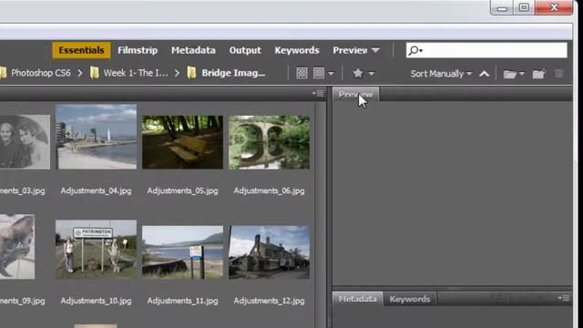This screenshot has width=583, height=328.
Task: Select the Preview workspace in top bar
Action: [350, 50]
